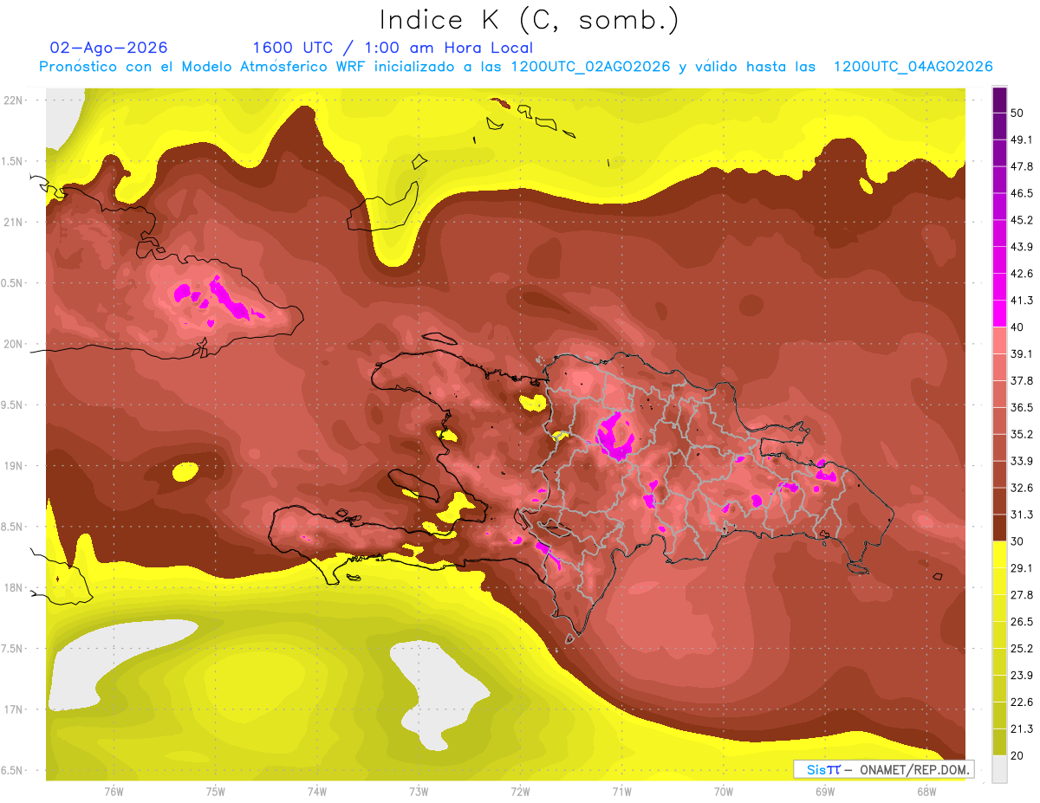Click the legend value '35.2'
1040x803 pixels.
[1022, 434]
